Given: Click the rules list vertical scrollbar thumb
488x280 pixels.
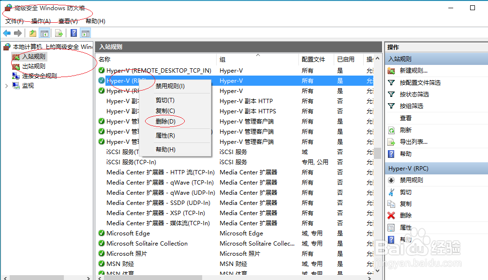Looking at the screenshot, I should coord(378,153).
